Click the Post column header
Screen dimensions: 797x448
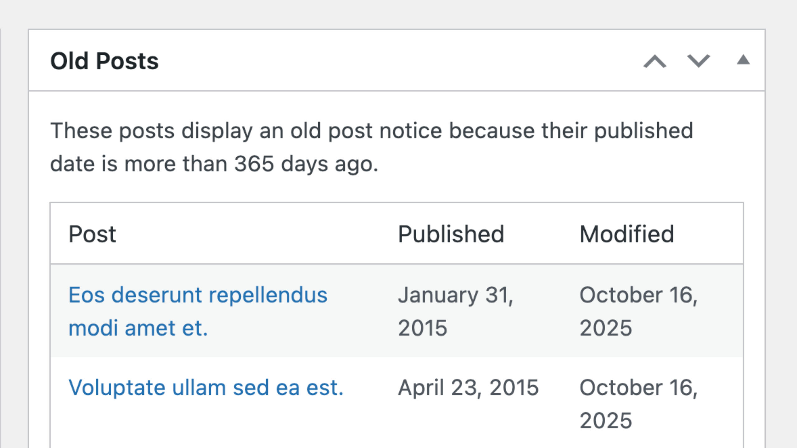[92, 234]
